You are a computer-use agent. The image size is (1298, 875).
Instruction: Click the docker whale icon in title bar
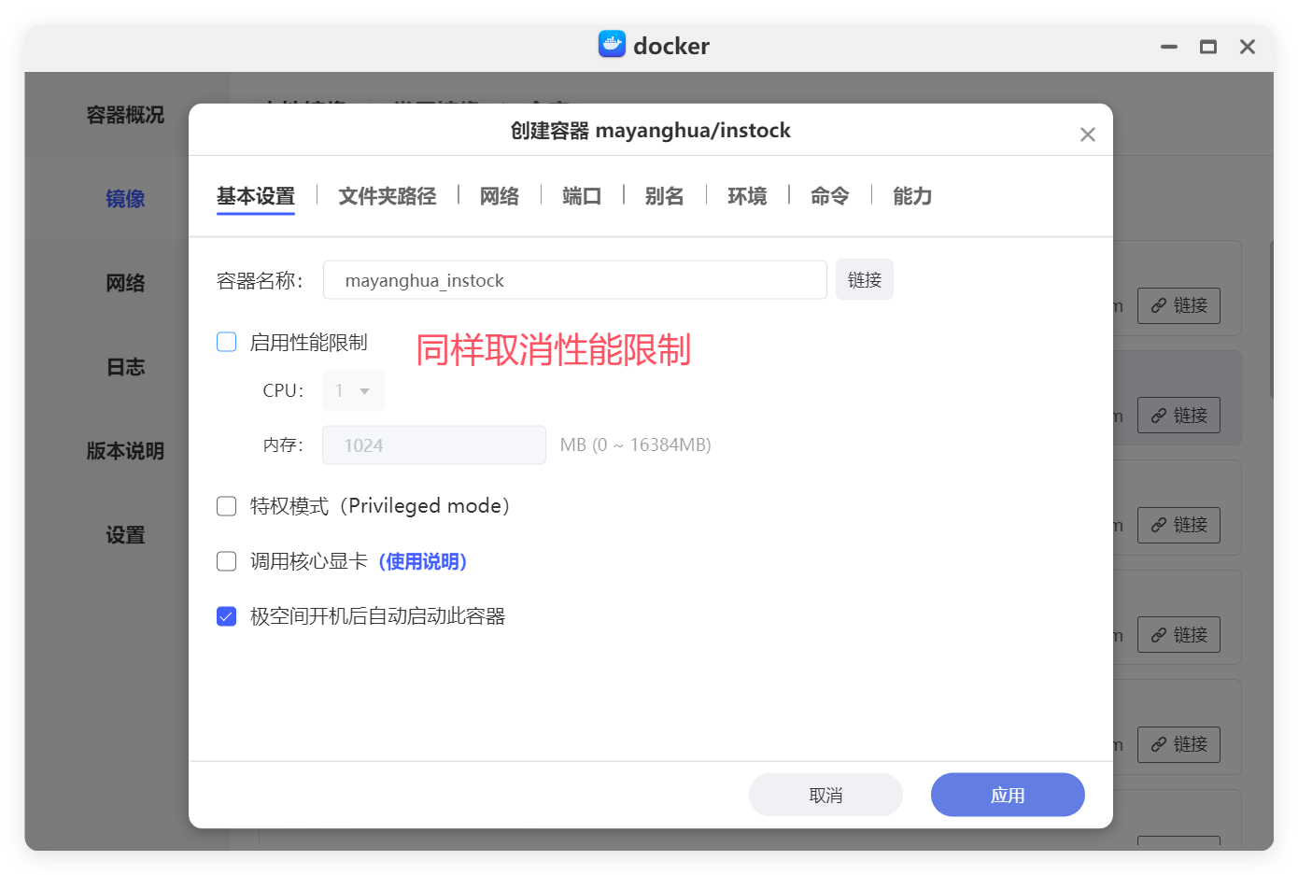[612, 44]
